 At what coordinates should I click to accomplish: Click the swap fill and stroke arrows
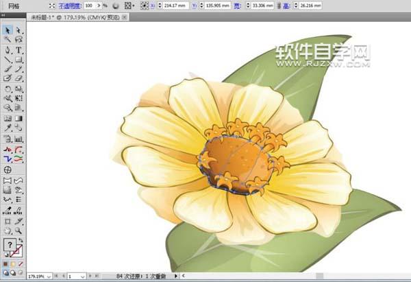(21, 241)
